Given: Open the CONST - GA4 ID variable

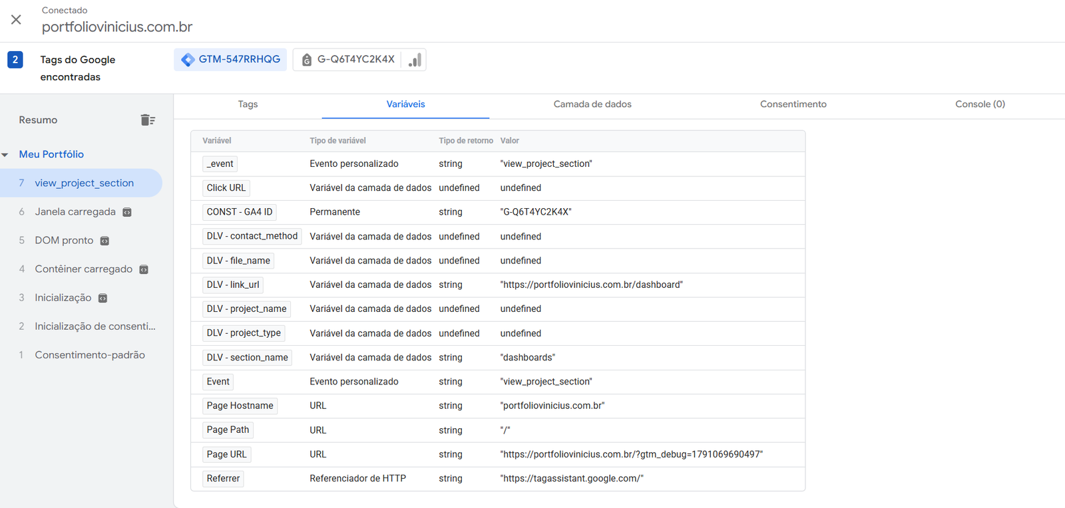Looking at the screenshot, I should pos(240,211).
